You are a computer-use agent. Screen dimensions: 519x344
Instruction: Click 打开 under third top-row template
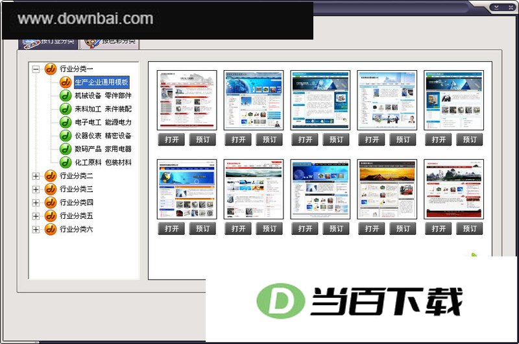305,140
